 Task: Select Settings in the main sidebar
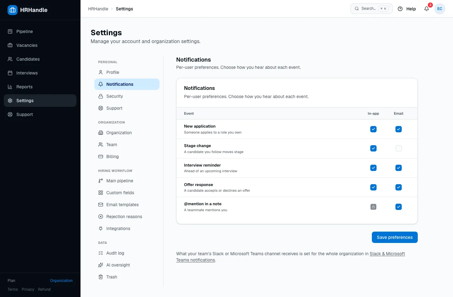pyautogui.click(x=40, y=101)
